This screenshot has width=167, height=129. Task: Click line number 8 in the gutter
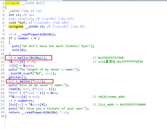[3, 30]
